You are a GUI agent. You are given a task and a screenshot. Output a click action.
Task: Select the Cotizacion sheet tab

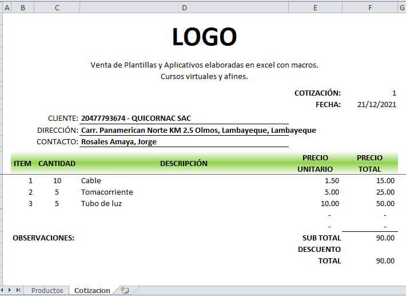coord(92,290)
